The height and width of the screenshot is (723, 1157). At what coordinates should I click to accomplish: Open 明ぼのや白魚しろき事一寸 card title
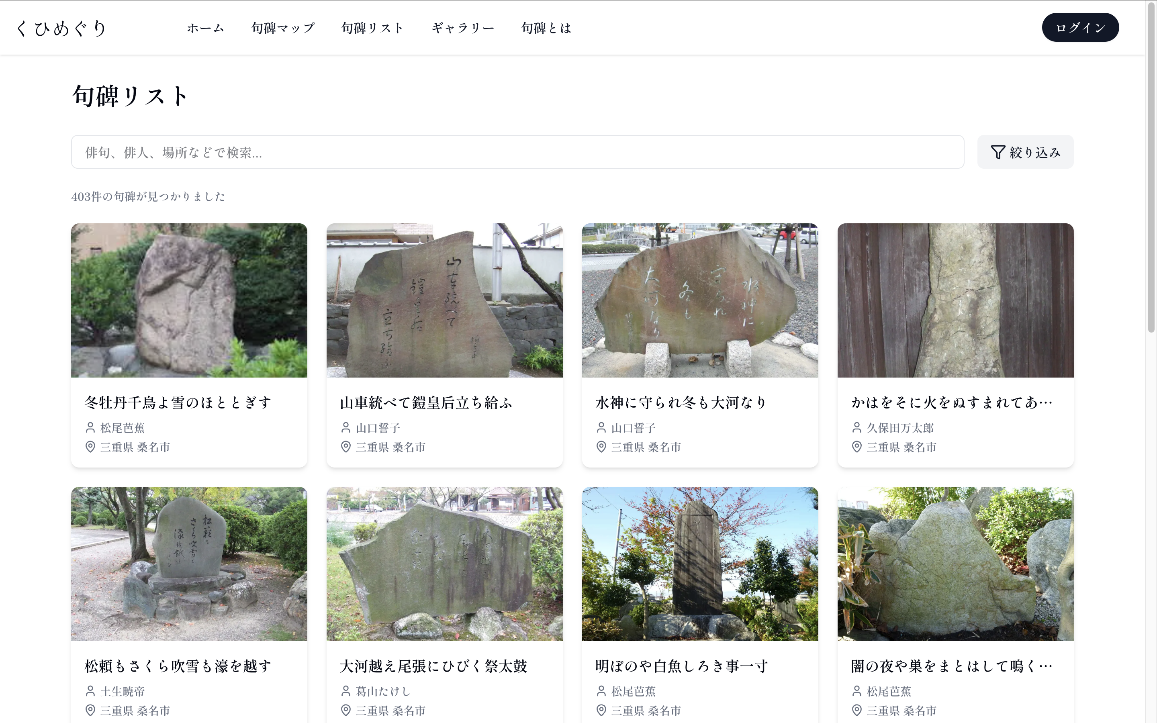click(x=681, y=666)
